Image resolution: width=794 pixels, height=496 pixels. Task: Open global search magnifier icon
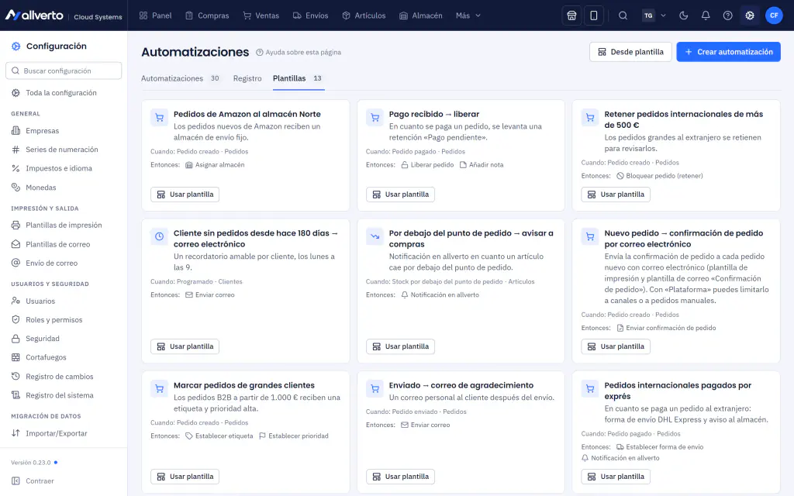pos(623,15)
